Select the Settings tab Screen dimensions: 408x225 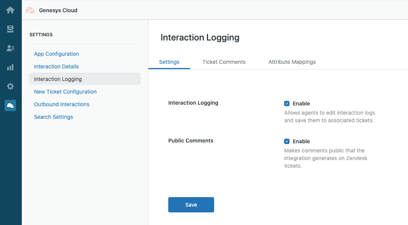169,62
